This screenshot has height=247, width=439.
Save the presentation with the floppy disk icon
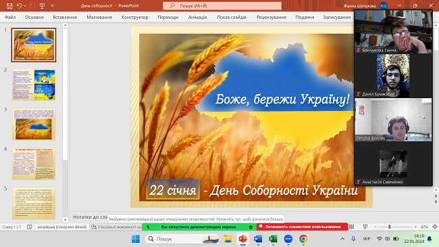(x=9, y=5)
